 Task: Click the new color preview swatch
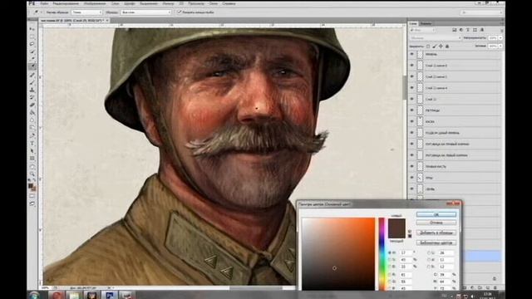click(x=397, y=223)
